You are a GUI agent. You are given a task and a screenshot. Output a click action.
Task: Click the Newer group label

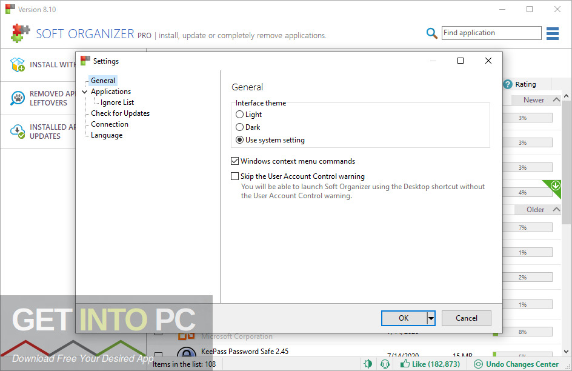(534, 100)
